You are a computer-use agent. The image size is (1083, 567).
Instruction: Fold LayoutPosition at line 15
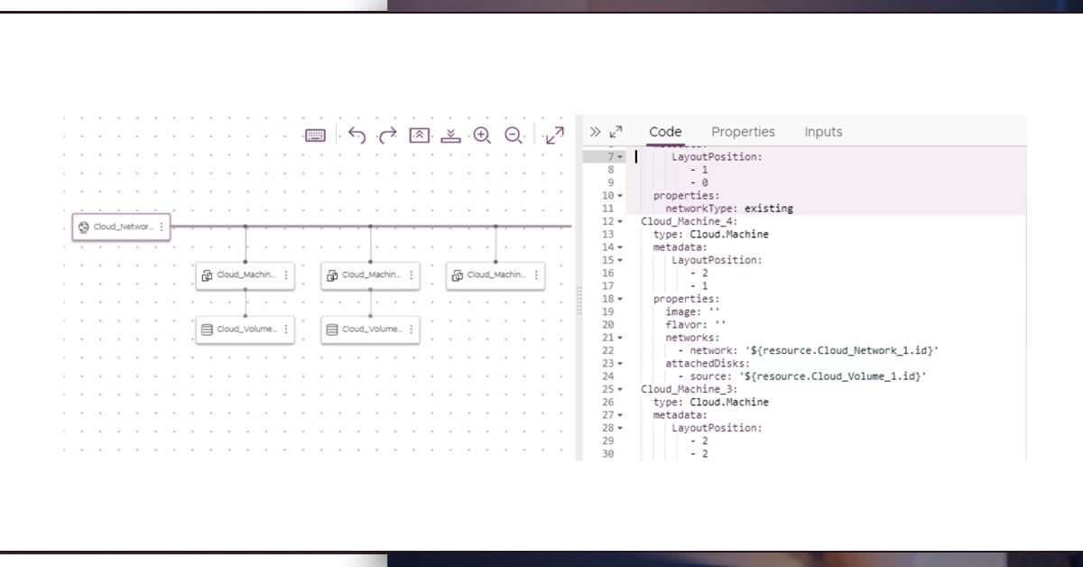(x=620, y=260)
